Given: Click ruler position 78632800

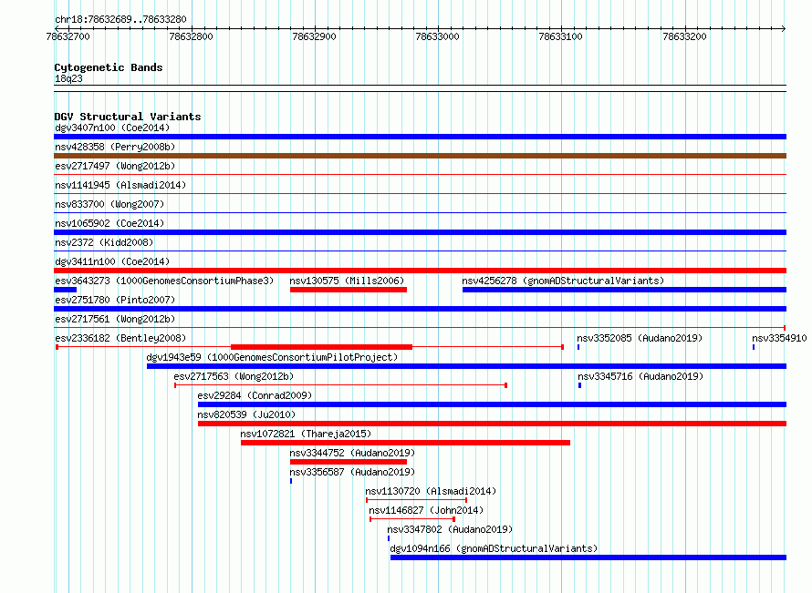Looking at the screenshot, I should pos(191,36).
